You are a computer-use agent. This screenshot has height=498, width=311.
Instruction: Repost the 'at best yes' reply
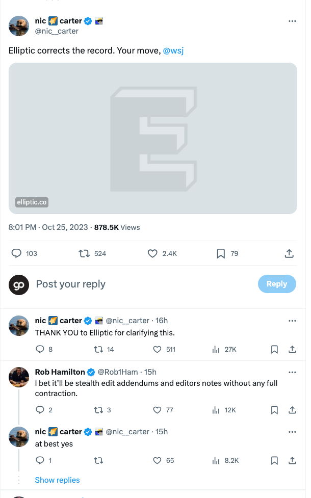coord(98,460)
